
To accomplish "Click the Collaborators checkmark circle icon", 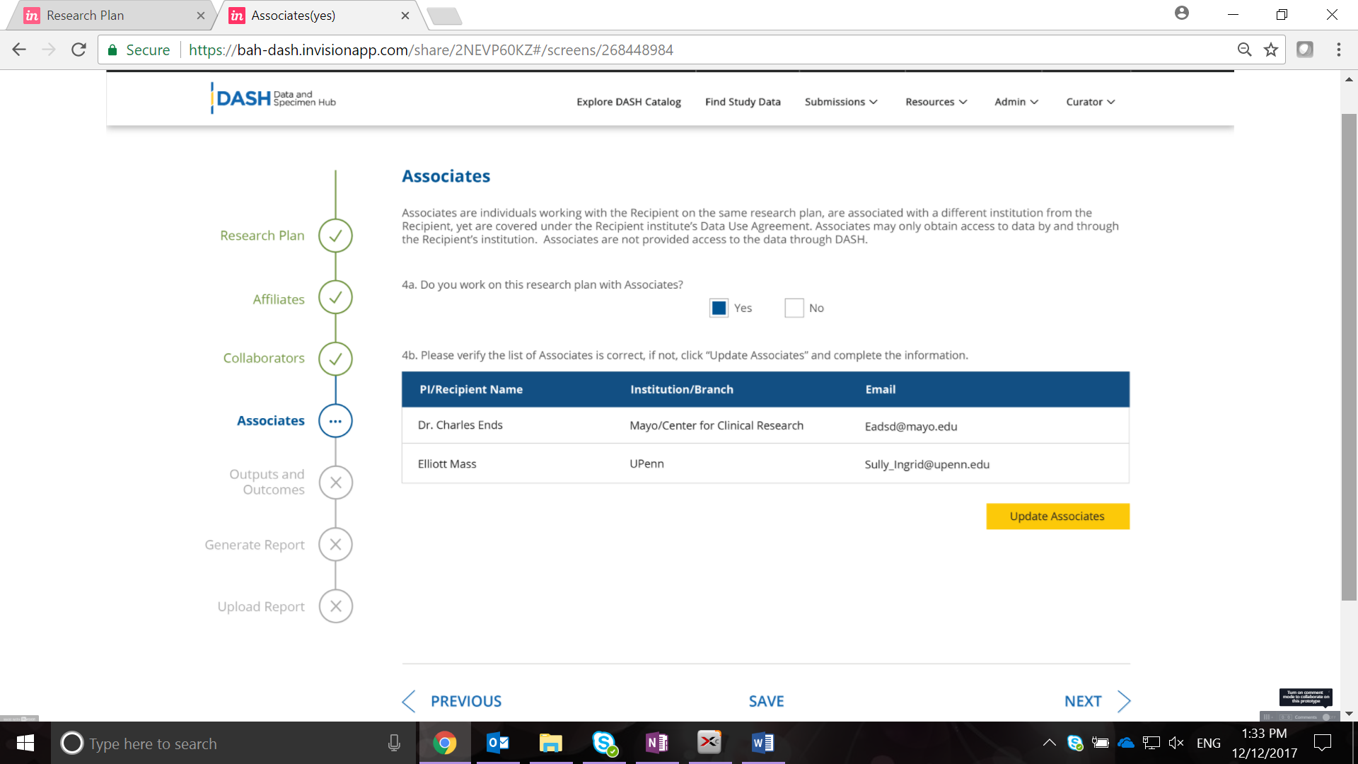I will 335,359.
